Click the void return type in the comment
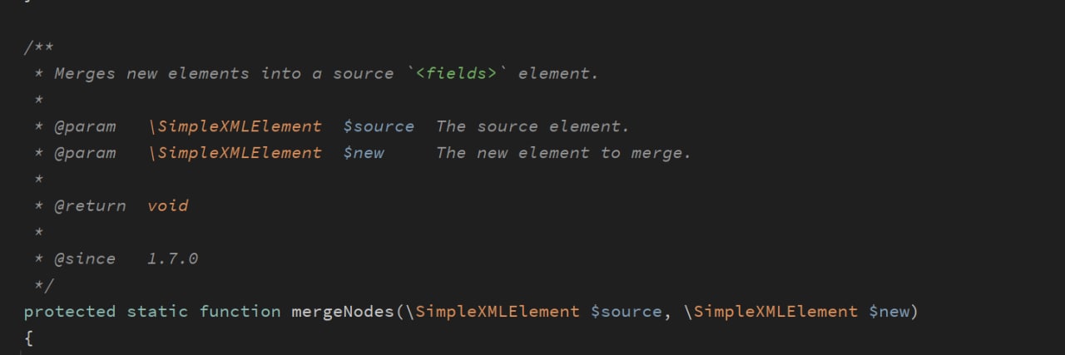Screen dimensions: 1065x355 [x=168, y=205]
